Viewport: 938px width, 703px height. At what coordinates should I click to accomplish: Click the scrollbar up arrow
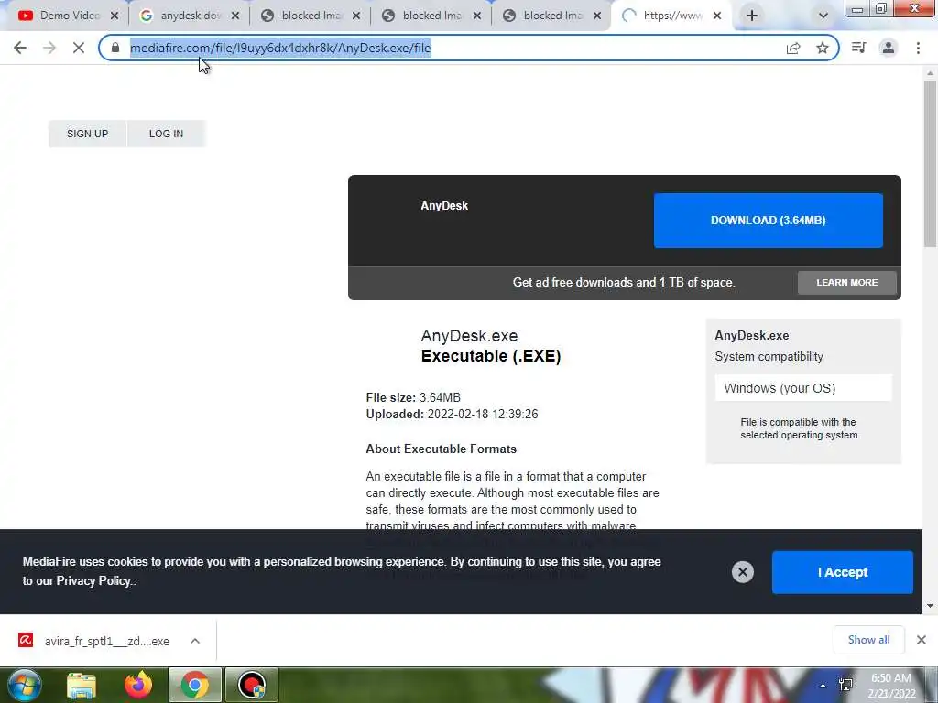pos(930,73)
